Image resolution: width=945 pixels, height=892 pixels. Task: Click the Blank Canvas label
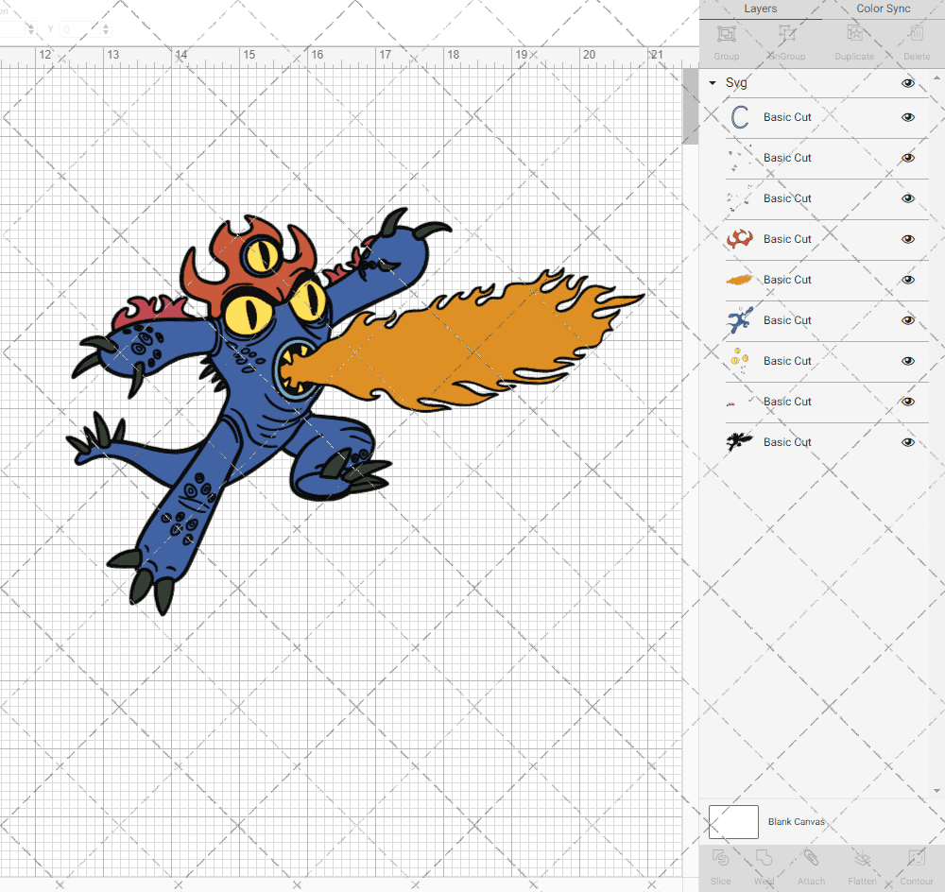796,821
